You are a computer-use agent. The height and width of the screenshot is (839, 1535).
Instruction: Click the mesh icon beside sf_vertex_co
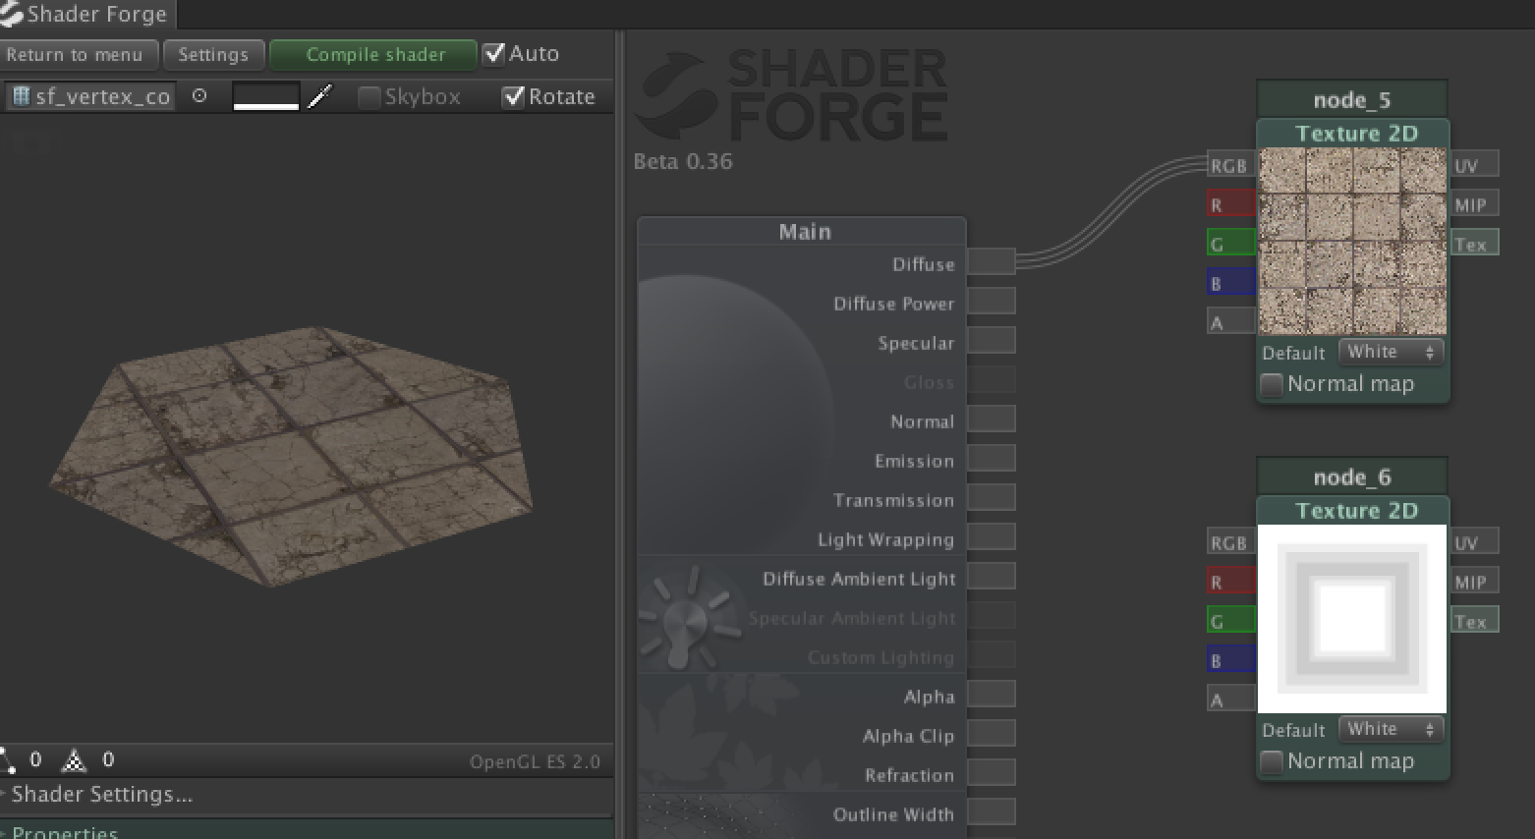(x=20, y=96)
